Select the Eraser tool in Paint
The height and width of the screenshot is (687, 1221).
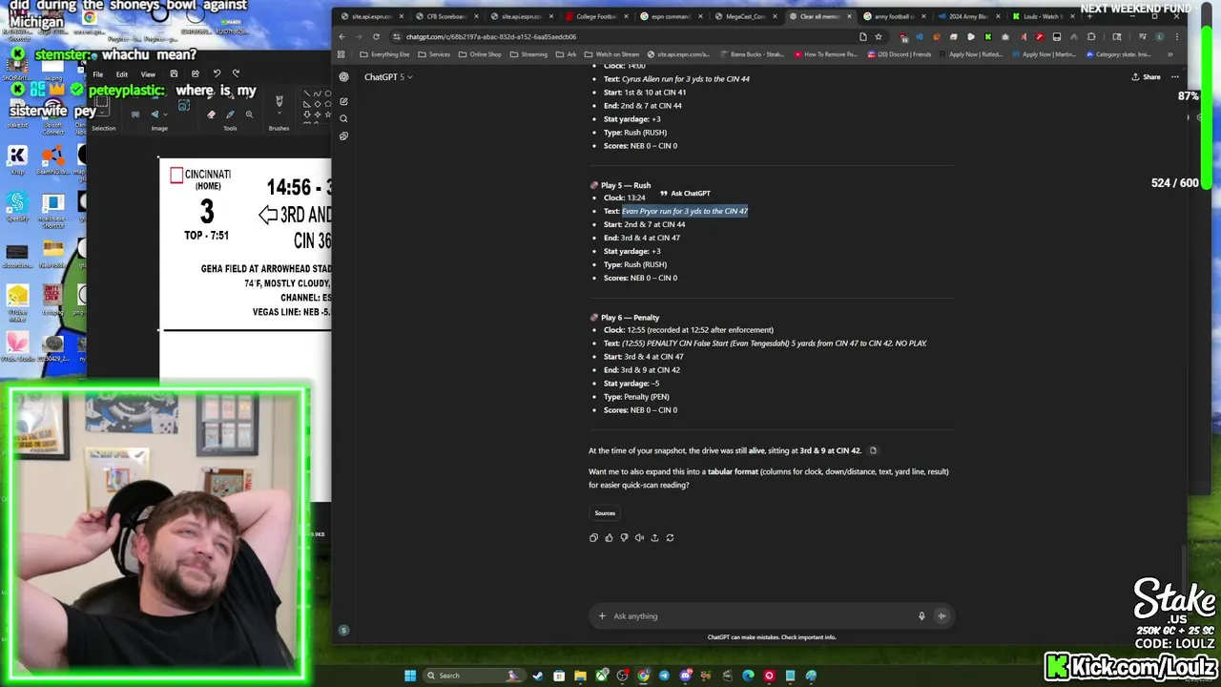(x=211, y=114)
